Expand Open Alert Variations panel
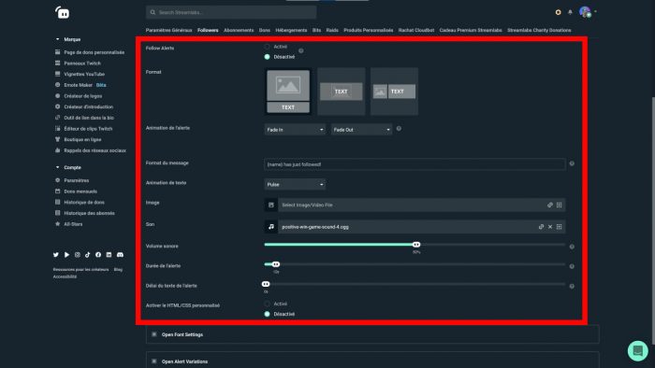The height and width of the screenshot is (368, 655). tap(372, 361)
